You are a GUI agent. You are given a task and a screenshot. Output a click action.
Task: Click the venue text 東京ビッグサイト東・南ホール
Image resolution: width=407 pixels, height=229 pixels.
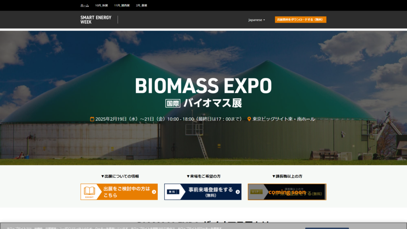284,119
